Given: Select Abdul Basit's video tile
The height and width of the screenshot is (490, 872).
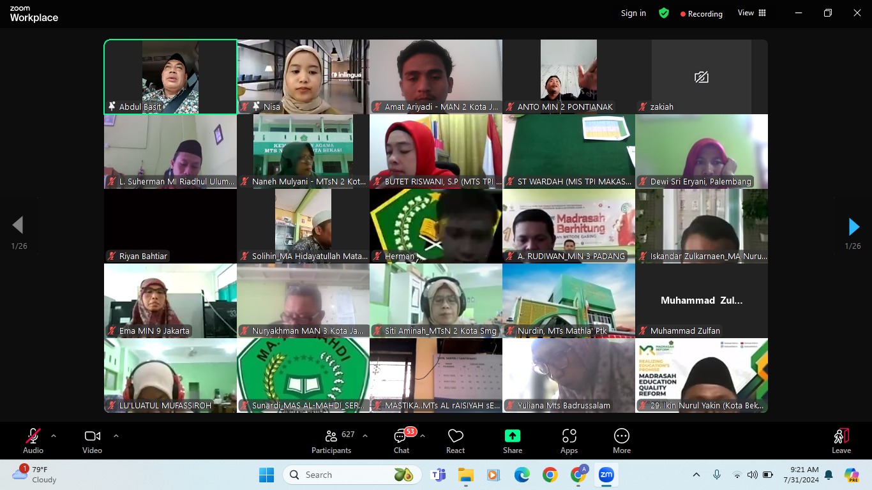Looking at the screenshot, I should point(170,77).
